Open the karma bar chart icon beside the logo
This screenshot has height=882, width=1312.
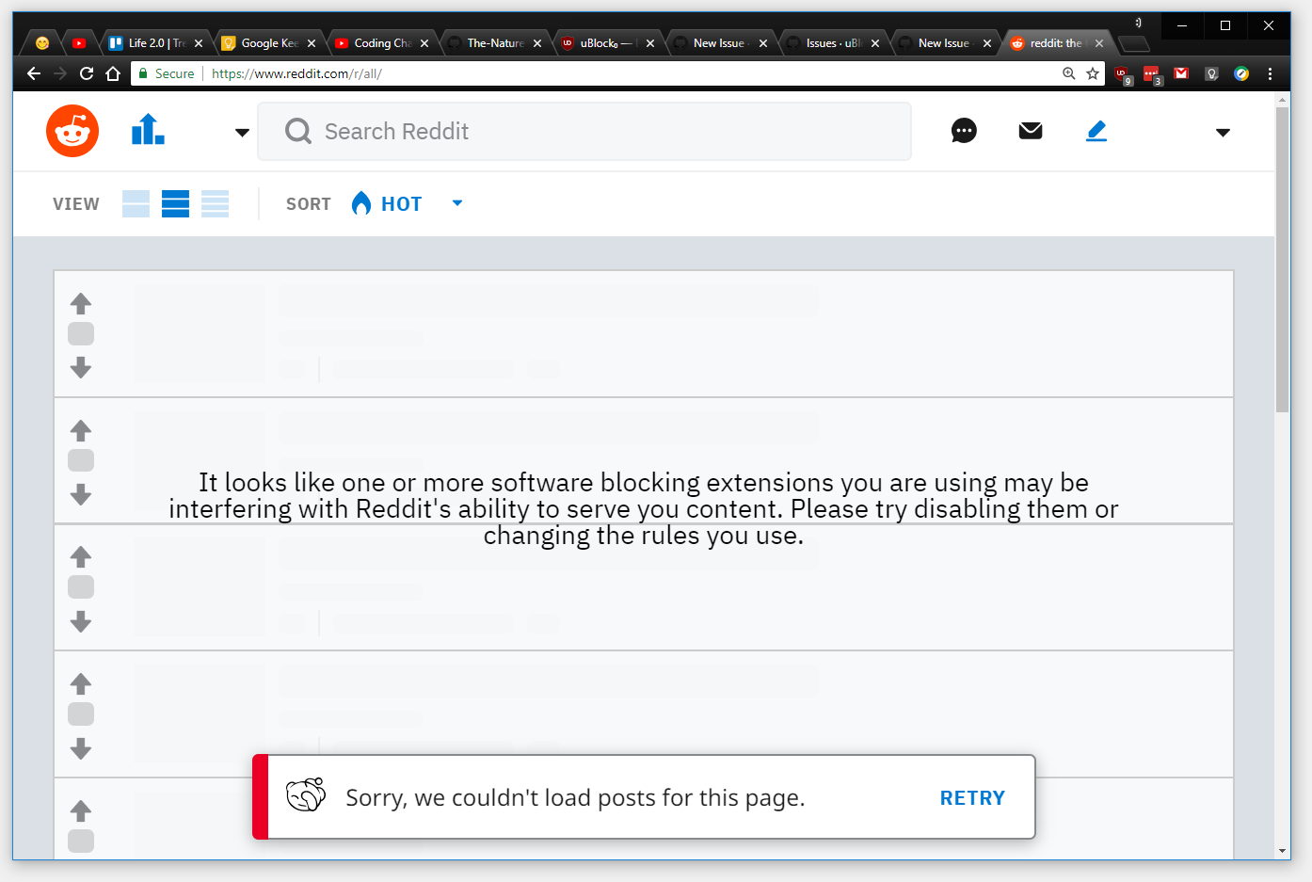pyautogui.click(x=147, y=131)
